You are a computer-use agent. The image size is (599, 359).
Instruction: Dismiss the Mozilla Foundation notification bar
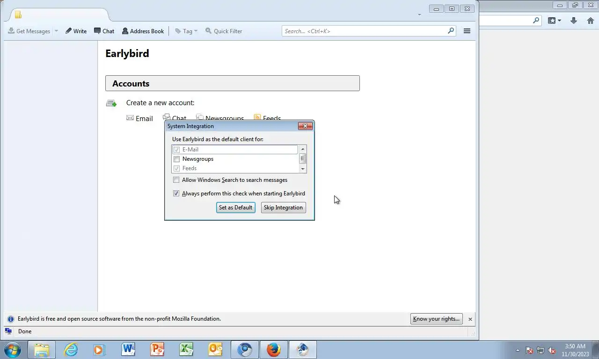470,319
